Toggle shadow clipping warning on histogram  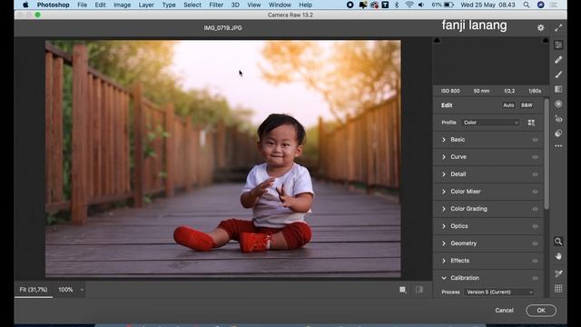click(x=438, y=40)
